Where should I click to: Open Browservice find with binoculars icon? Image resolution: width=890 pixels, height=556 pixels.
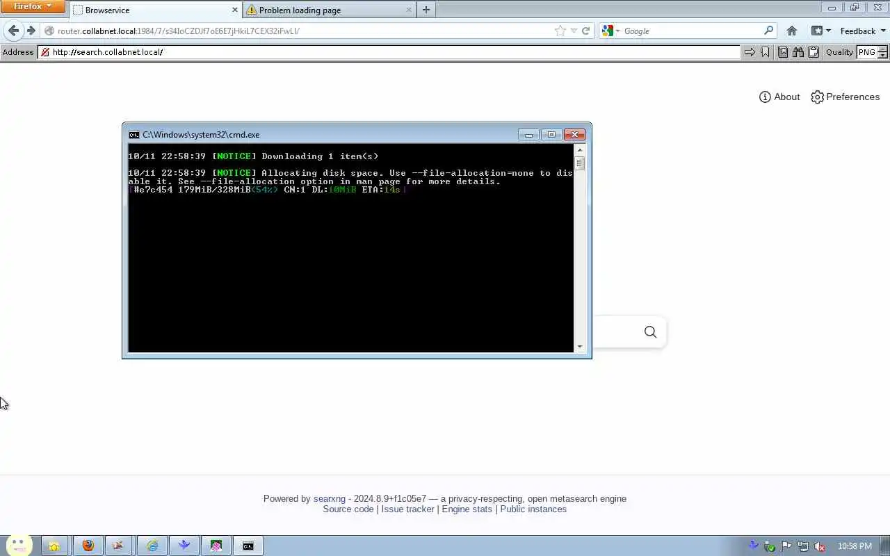[798, 52]
